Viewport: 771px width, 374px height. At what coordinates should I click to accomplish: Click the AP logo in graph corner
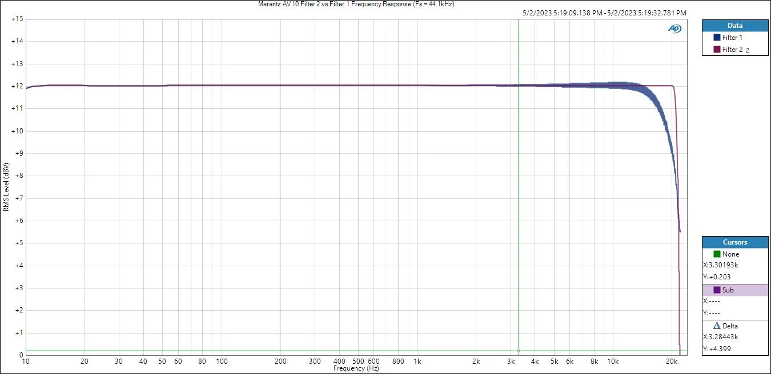(674, 29)
